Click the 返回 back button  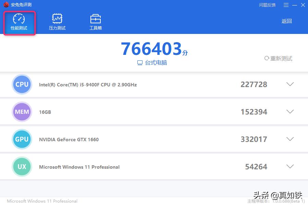287,21
